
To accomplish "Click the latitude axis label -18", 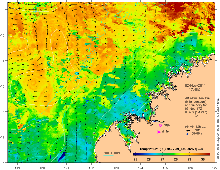I will tap(2, 162).
